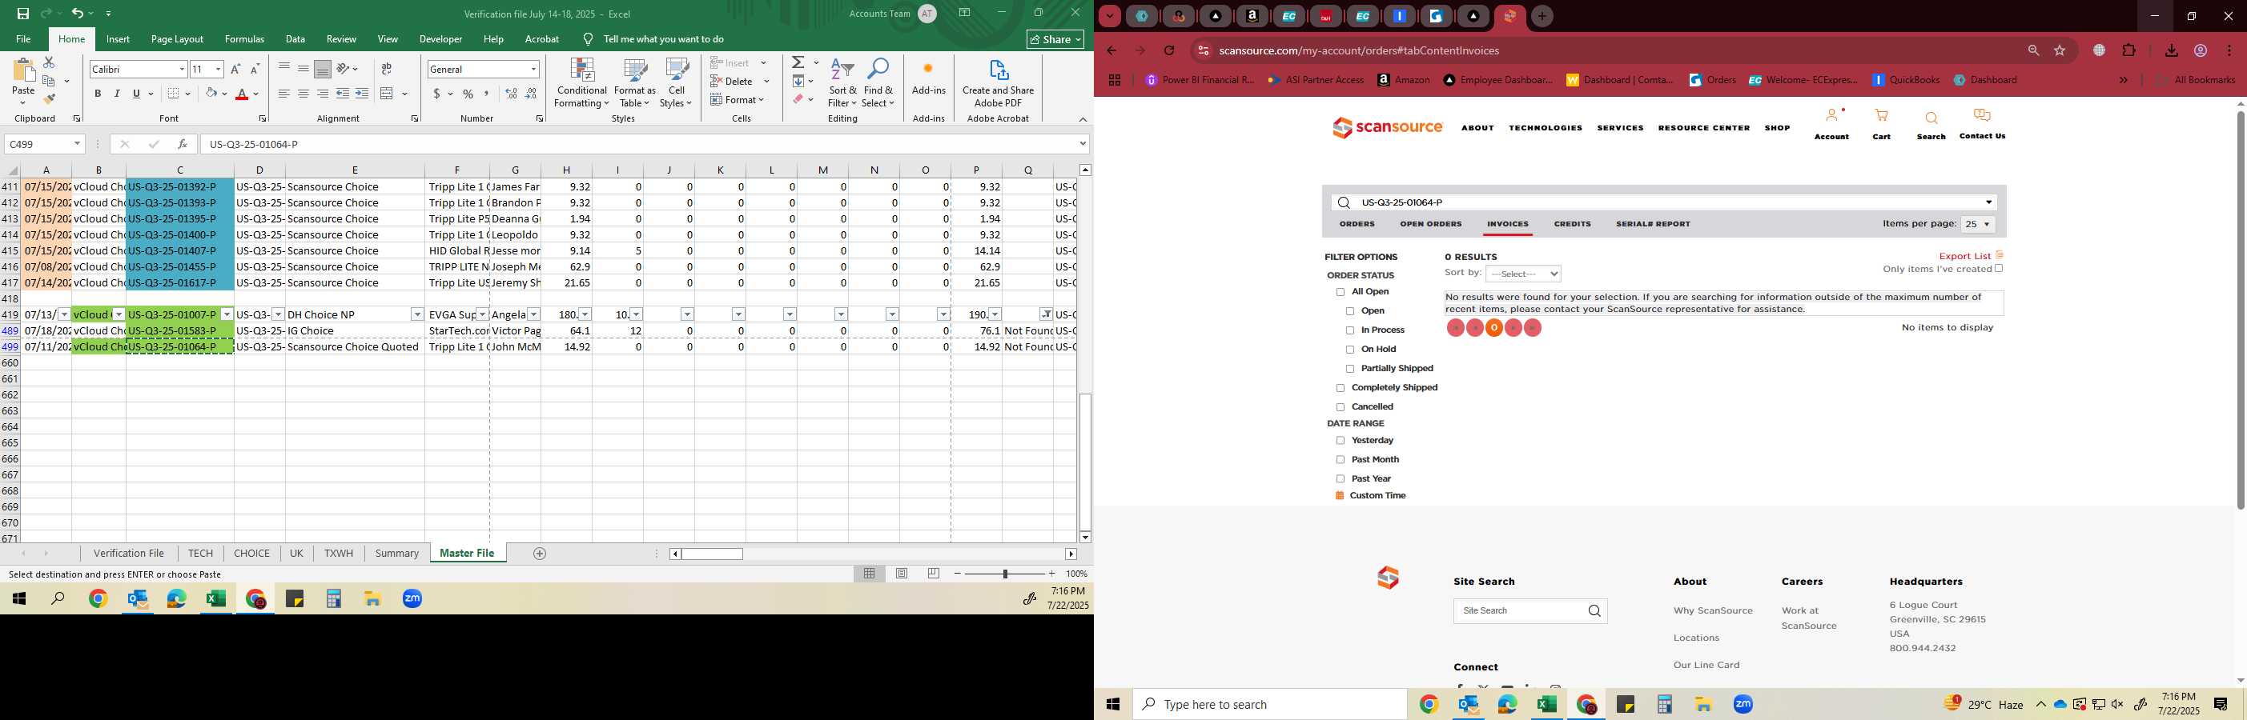2247x720 pixels.
Task: Switch to the Summary sheet tab
Action: click(x=397, y=554)
